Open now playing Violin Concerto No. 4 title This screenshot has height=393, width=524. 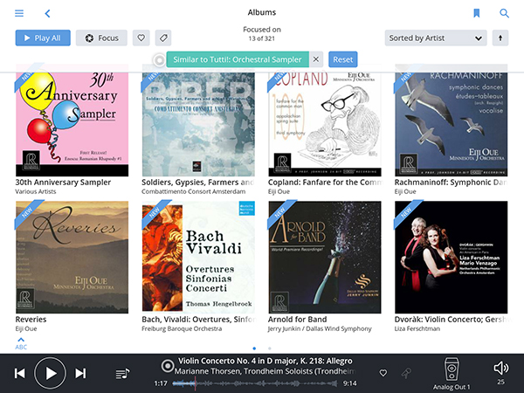pos(265,362)
